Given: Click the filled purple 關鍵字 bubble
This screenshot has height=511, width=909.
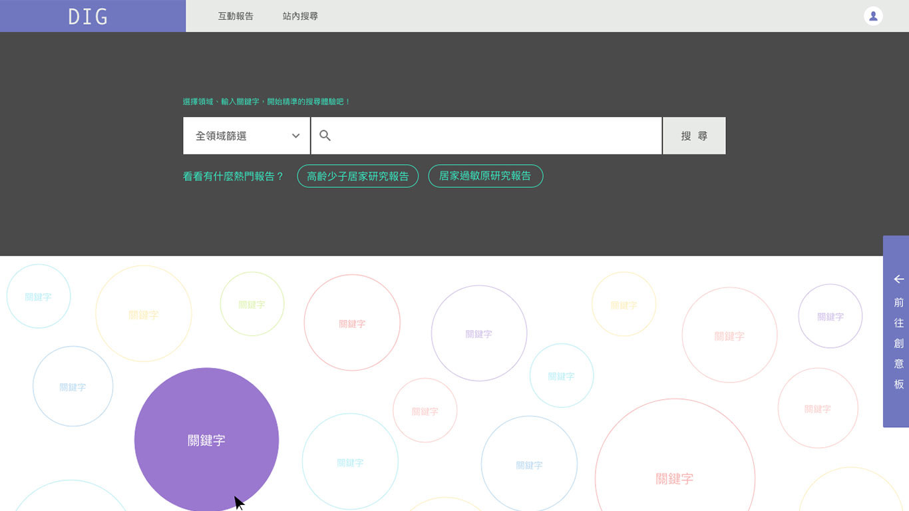Looking at the screenshot, I should (206, 440).
